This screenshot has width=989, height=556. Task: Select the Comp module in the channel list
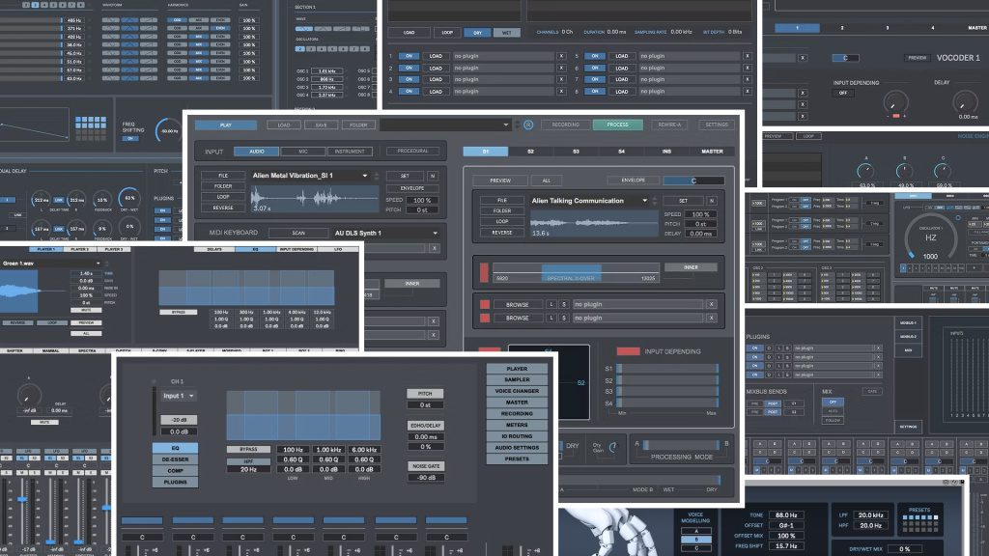pyautogui.click(x=177, y=470)
